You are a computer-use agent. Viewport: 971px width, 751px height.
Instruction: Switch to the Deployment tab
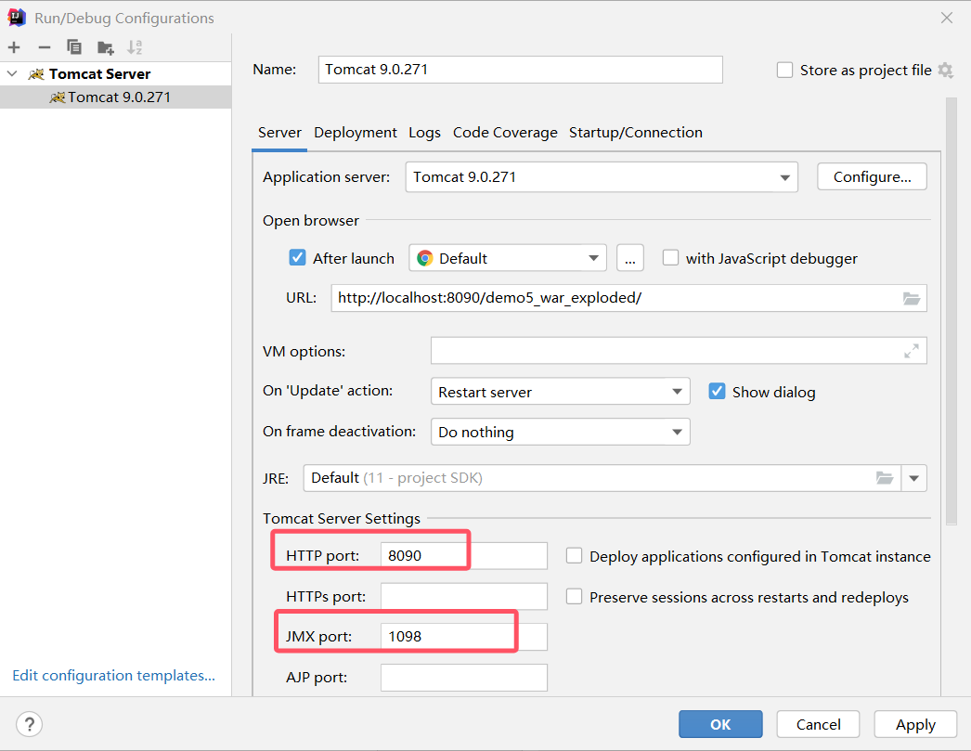pos(356,133)
